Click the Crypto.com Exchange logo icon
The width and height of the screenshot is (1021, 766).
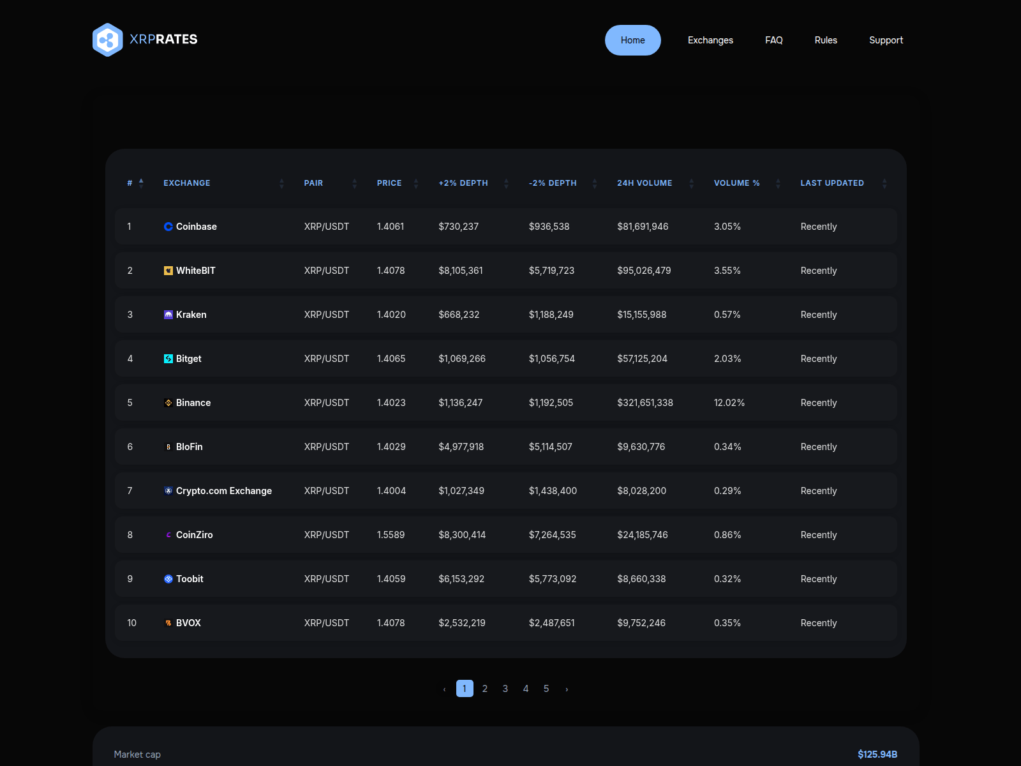pyautogui.click(x=168, y=491)
